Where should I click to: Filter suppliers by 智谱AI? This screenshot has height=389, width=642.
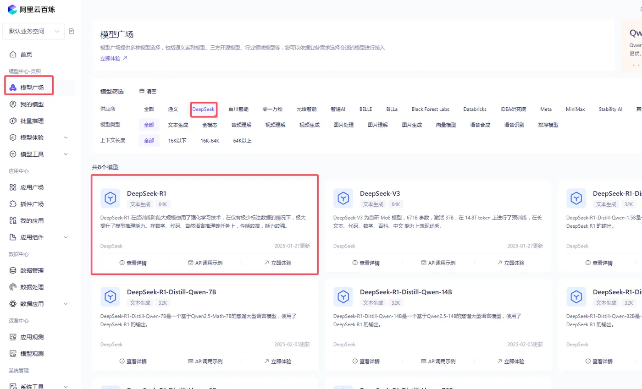click(x=338, y=109)
